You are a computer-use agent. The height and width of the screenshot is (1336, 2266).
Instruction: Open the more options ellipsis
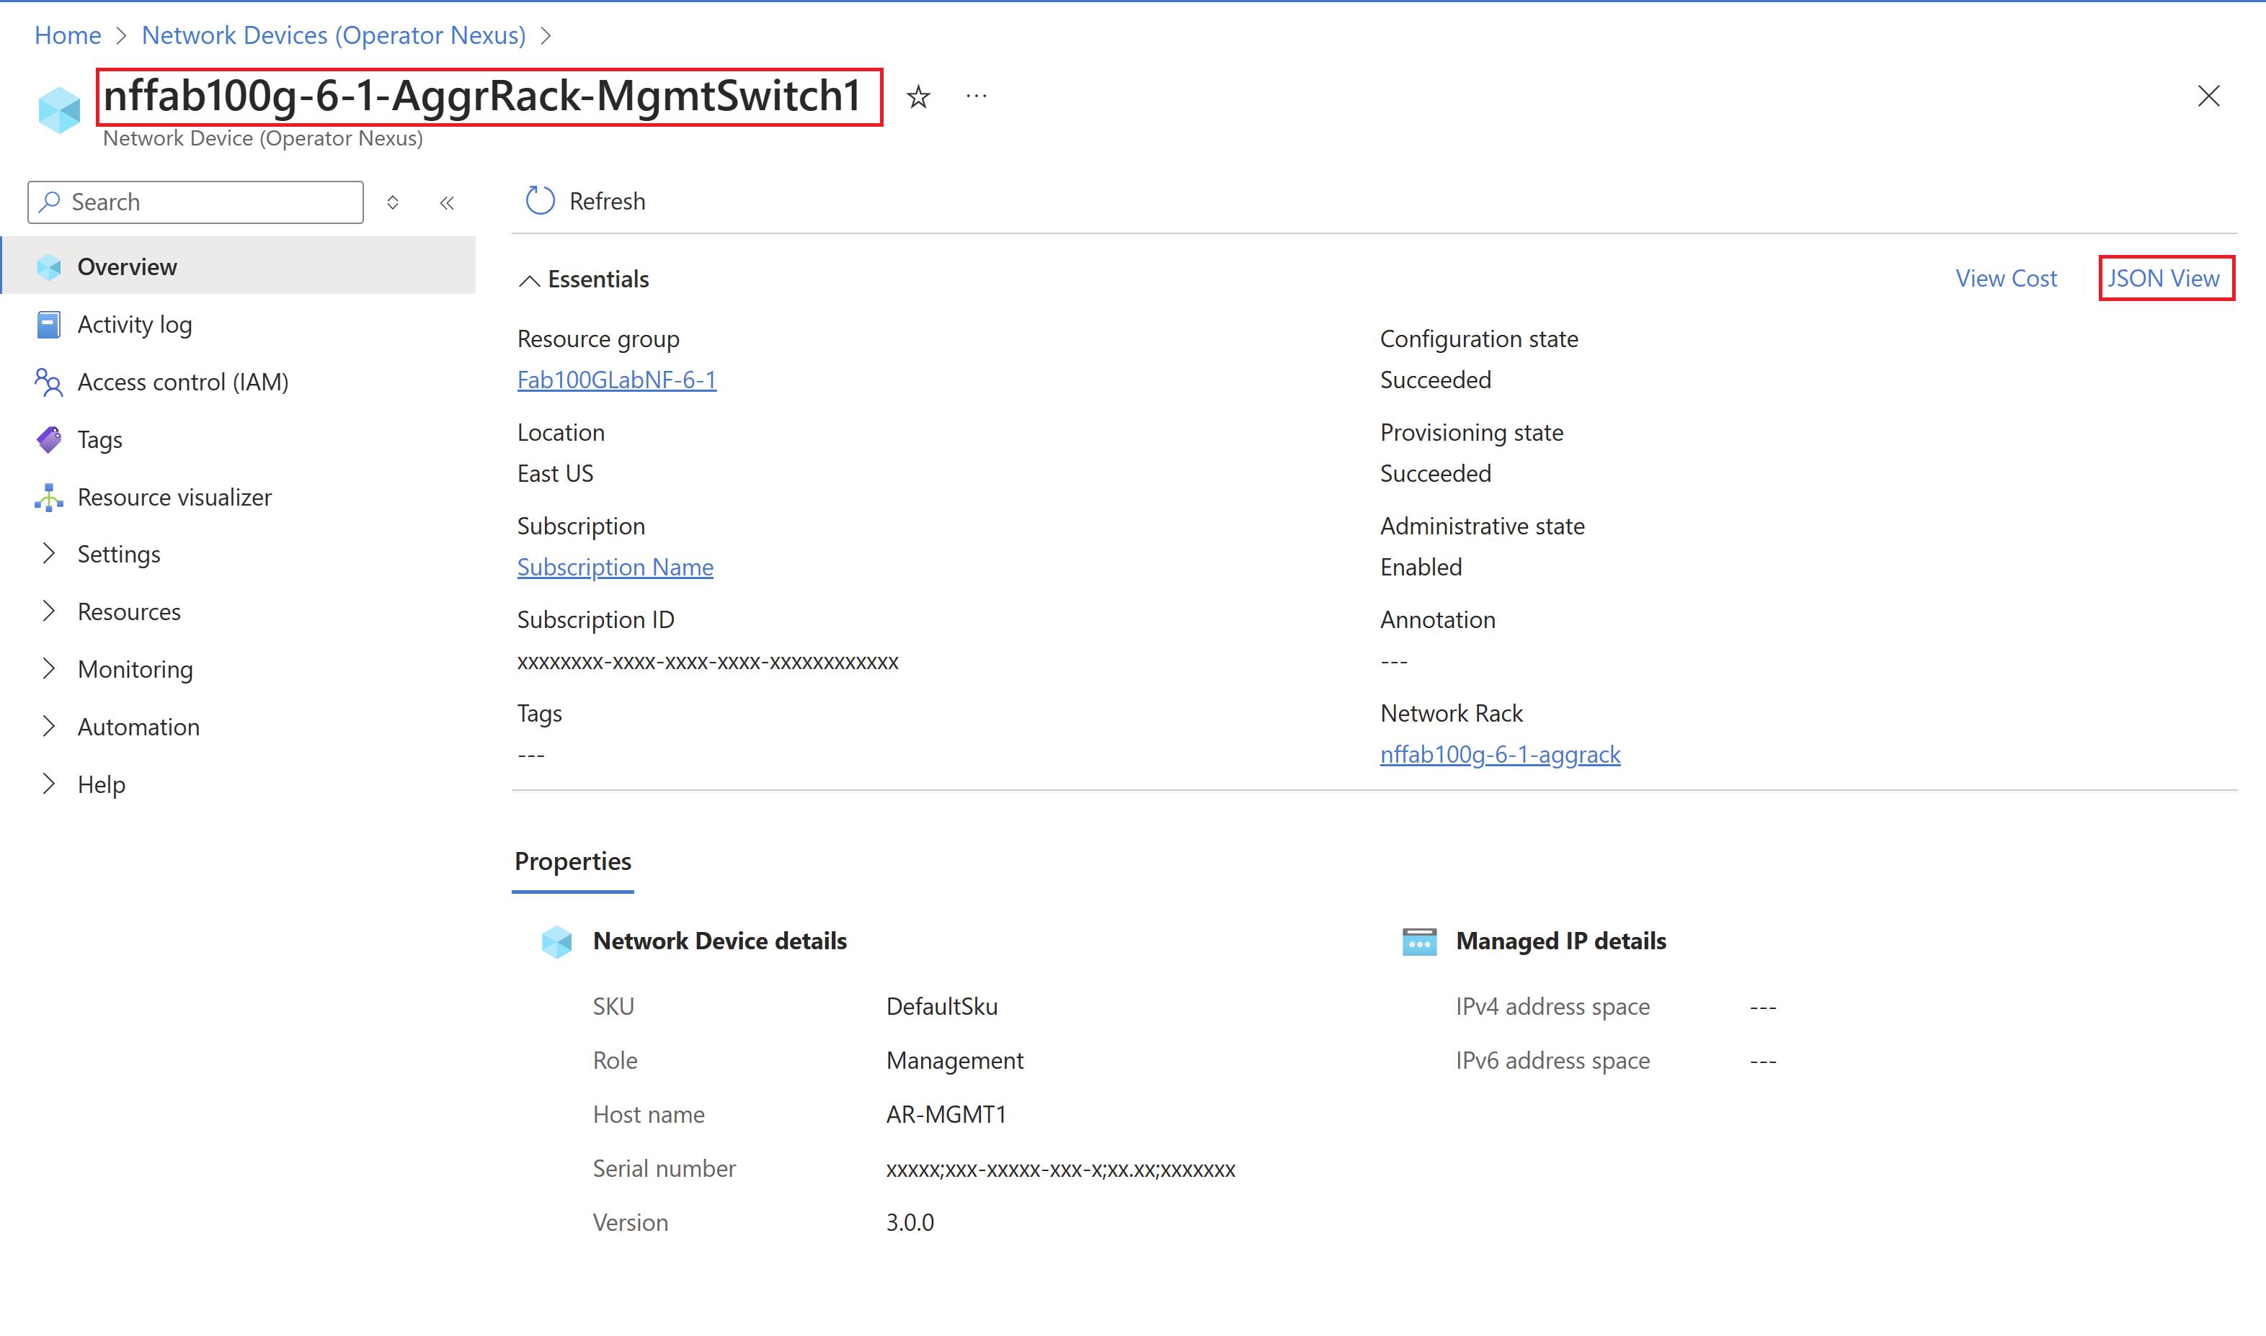pyautogui.click(x=977, y=95)
